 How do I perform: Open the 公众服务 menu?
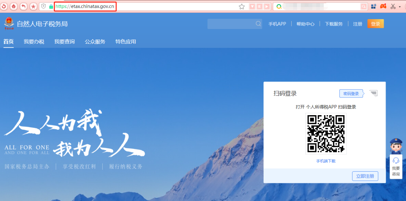click(x=95, y=41)
